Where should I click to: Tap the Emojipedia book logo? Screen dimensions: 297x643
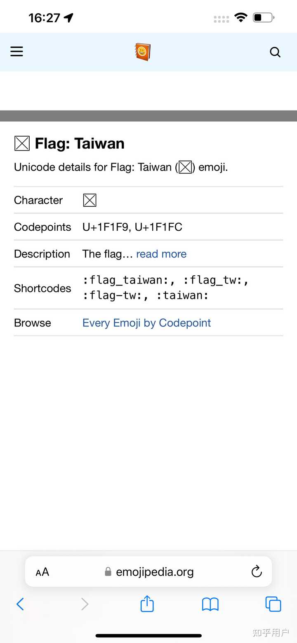143,52
